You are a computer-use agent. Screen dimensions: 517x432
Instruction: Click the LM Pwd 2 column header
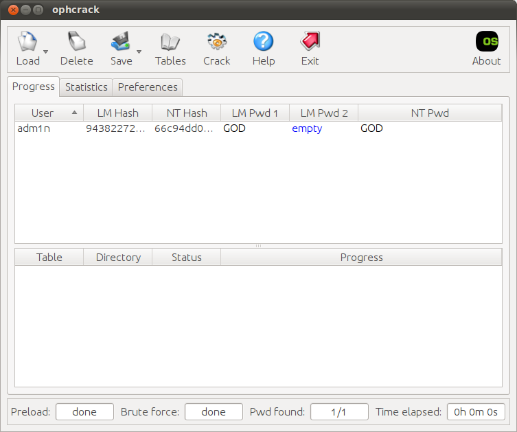[x=324, y=113]
